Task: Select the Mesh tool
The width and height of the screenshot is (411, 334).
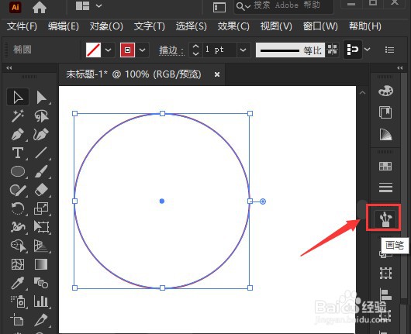Action: click(x=18, y=264)
